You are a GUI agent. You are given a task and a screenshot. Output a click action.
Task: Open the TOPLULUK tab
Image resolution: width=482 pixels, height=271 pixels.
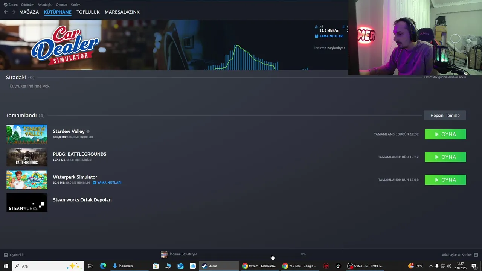[x=88, y=12]
